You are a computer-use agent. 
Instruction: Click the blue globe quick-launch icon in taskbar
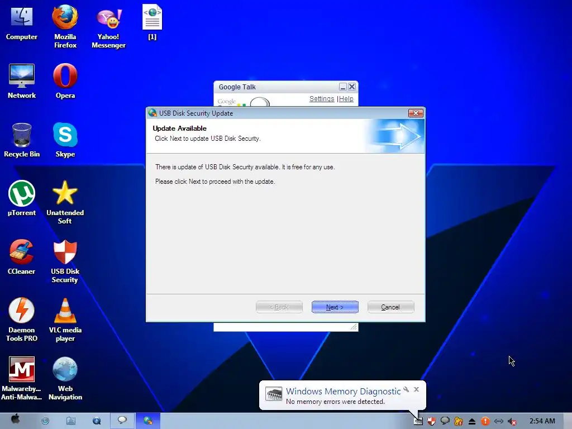(x=45, y=421)
